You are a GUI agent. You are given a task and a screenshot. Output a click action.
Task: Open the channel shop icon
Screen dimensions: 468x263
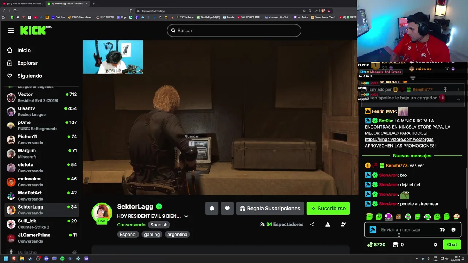395,245
